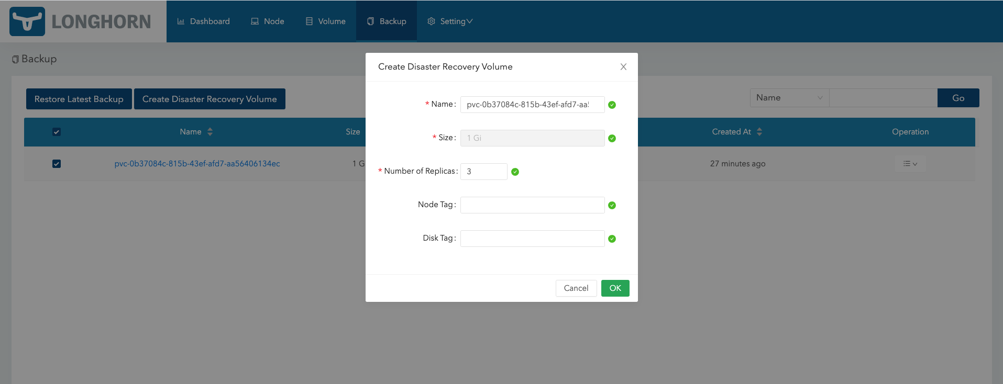The image size is (1003, 384).
Task: Focus the backup search text box
Action: click(883, 98)
